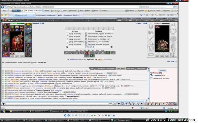Open the browser address bar dropdown arrow
The height and width of the screenshot is (123, 198).
tap(140, 7)
